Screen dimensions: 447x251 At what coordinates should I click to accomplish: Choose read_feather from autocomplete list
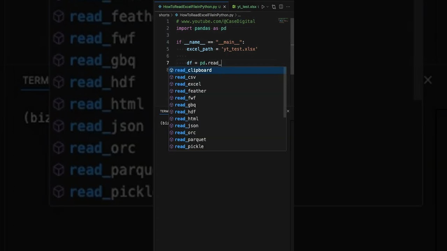point(227,91)
